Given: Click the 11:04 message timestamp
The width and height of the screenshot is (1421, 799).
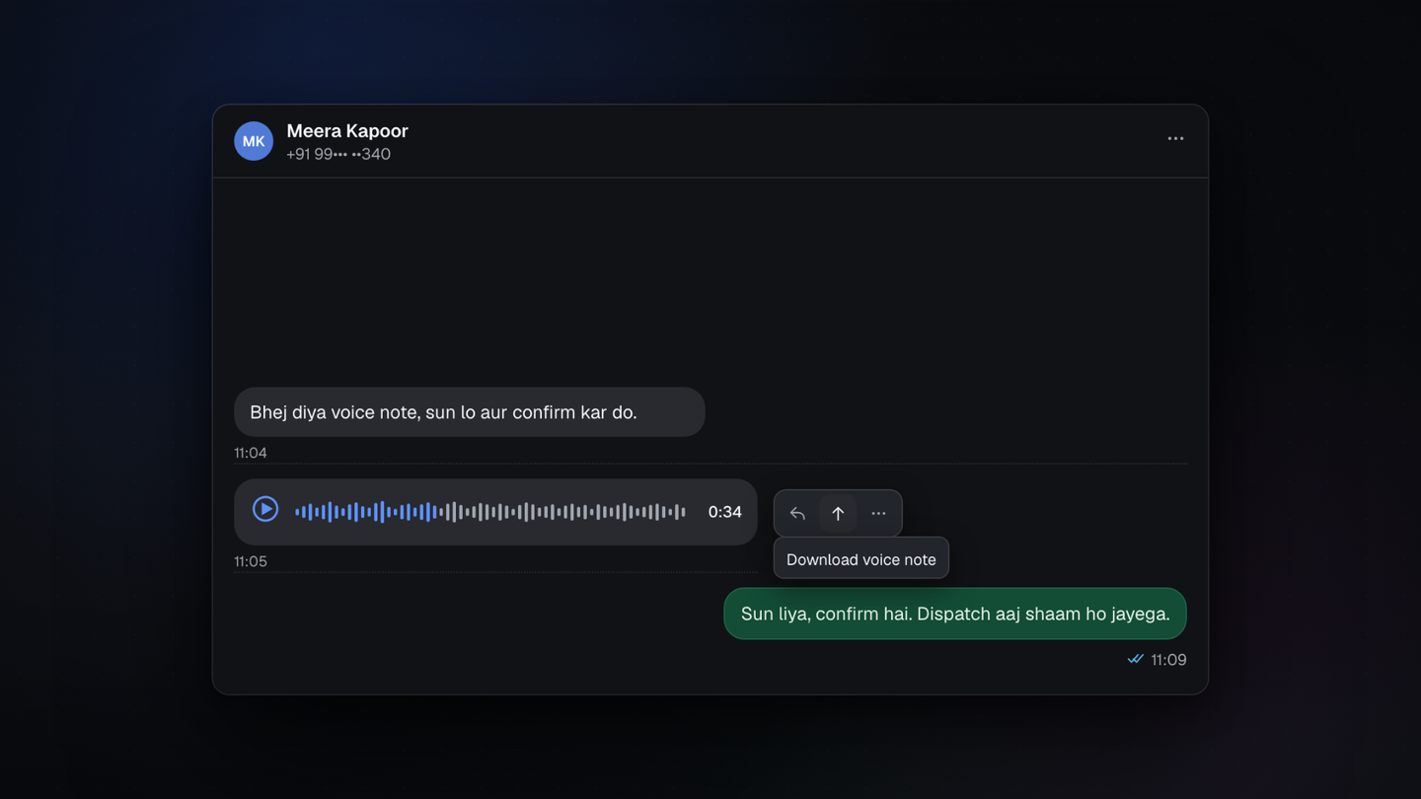Looking at the screenshot, I should pyautogui.click(x=251, y=453).
